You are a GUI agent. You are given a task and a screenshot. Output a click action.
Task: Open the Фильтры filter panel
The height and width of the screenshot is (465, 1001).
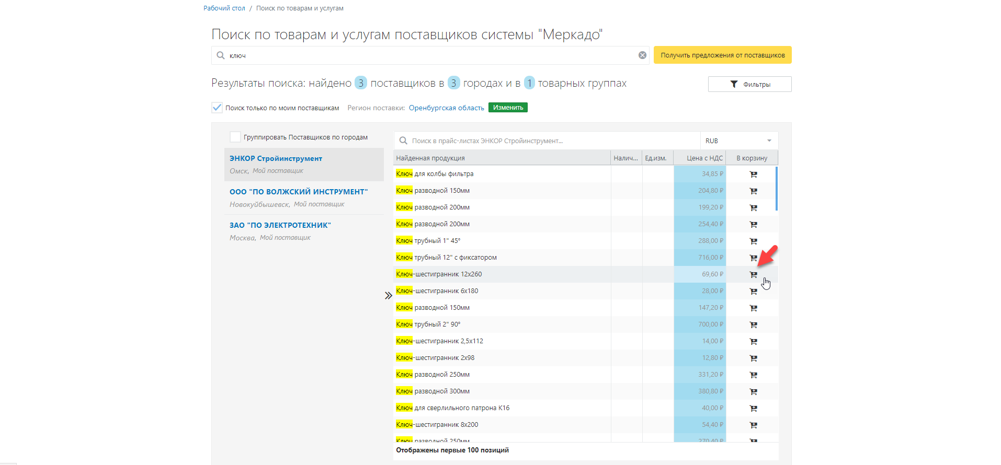pyautogui.click(x=749, y=84)
